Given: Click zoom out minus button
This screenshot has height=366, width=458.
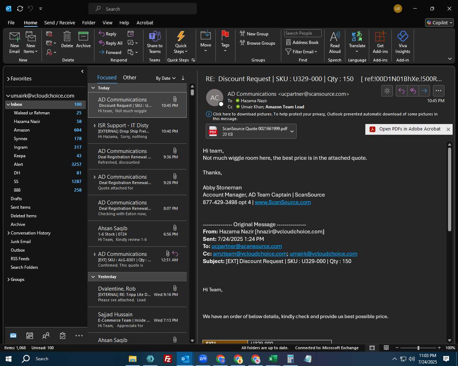Looking at the screenshot, I should tap(397, 348).
